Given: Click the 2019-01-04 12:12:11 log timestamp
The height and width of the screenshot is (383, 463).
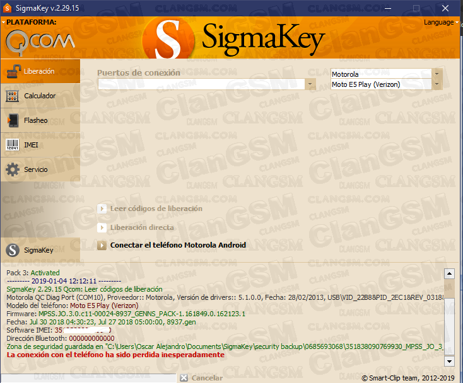Looking at the screenshot, I should tap(64, 281).
